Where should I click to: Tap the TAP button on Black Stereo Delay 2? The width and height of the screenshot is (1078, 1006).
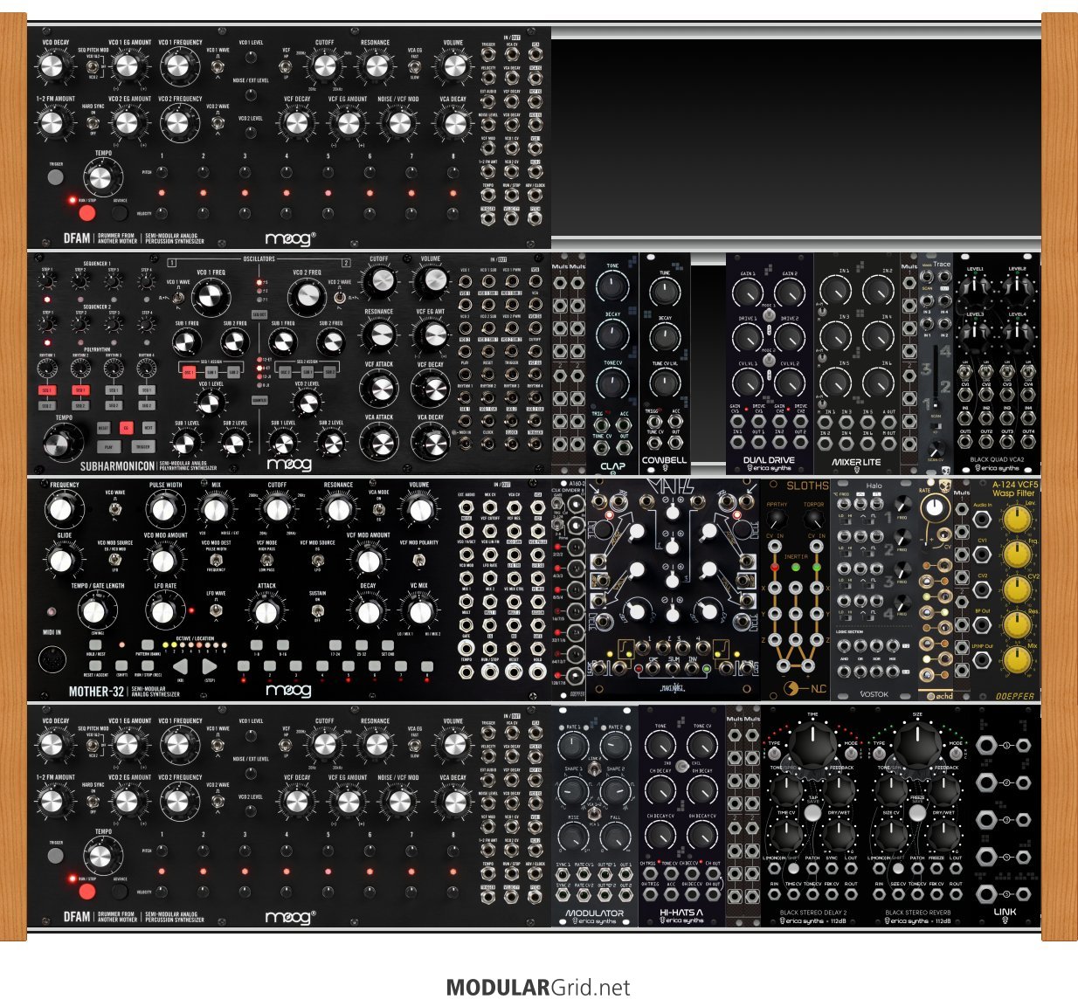coord(812,812)
